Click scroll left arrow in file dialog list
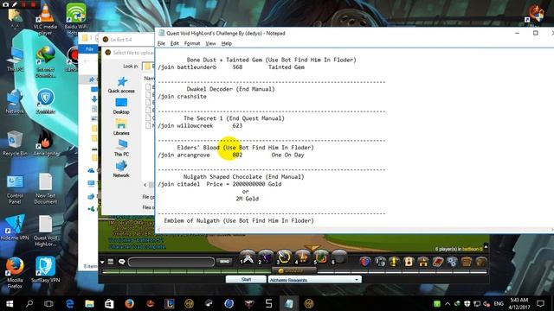Viewport: 554px width, 311px height. 145,185
